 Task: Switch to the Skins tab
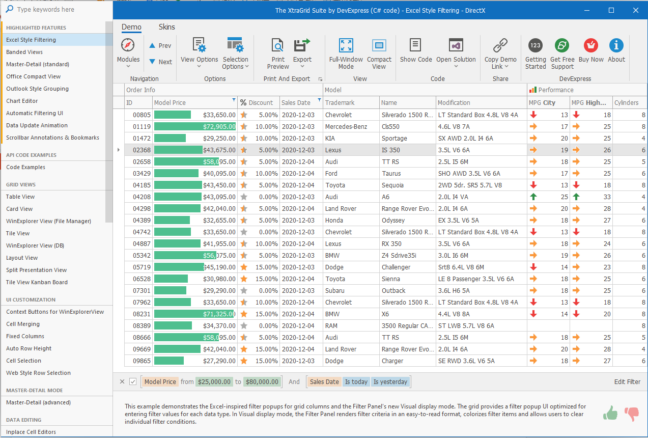167,27
